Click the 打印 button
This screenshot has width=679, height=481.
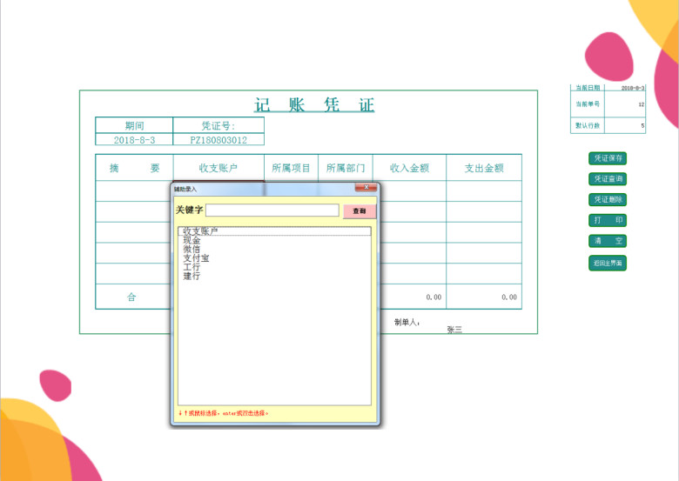pos(608,220)
